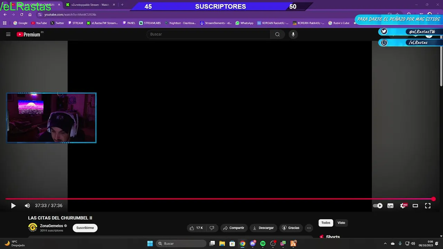The height and width of the screenshot is (249, 443).
Task: Open video settings gear
Action: [x=403, y=206]
